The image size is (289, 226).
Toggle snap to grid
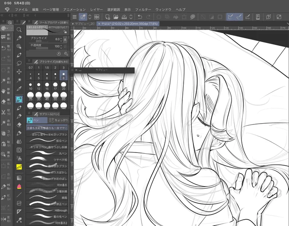247,17
